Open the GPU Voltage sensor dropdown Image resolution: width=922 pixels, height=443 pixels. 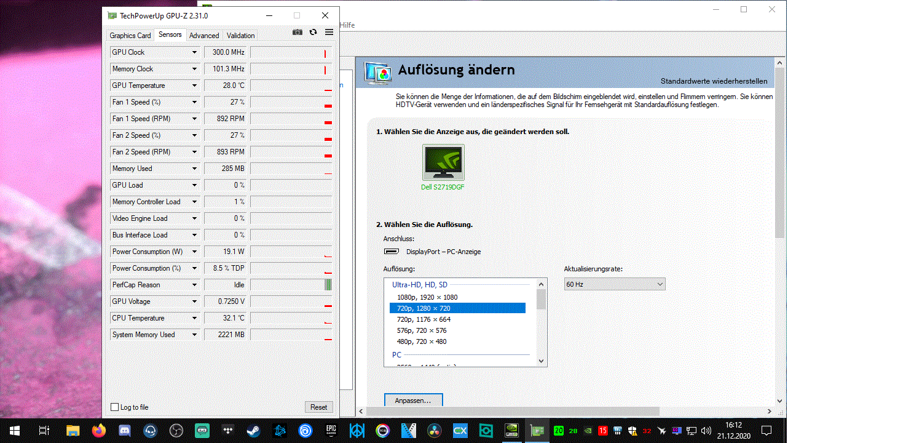point(194,301)
